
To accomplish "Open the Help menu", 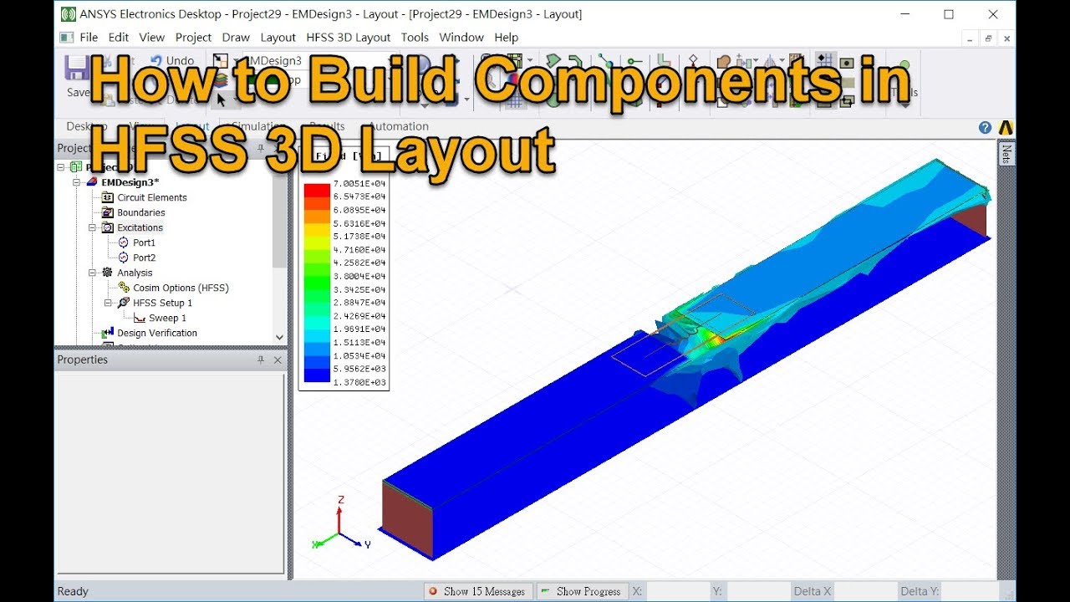I will point(506,37).
